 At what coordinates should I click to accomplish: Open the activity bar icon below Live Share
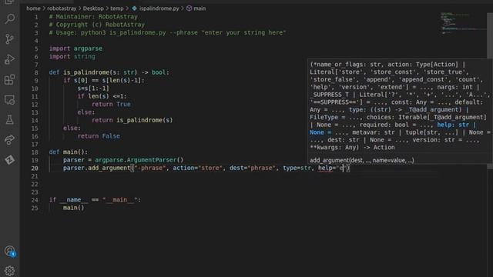tap(10, 160)
